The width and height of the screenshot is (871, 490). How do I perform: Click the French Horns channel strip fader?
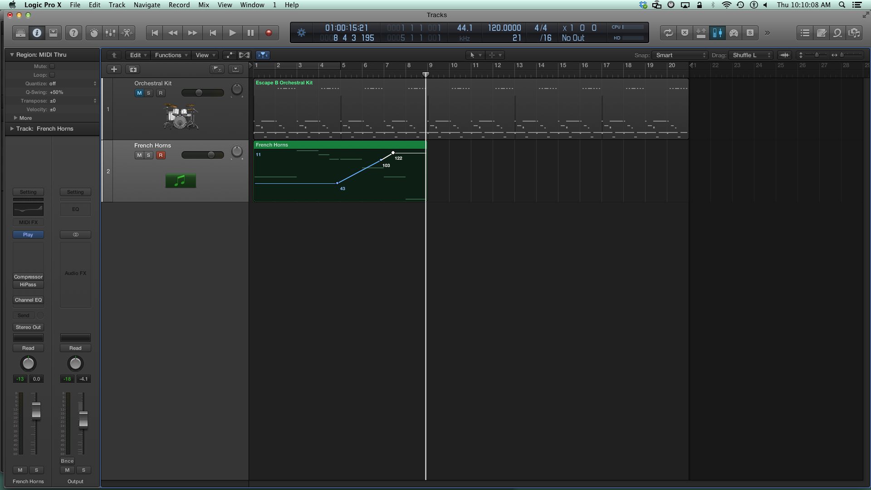tap(36, 411)
